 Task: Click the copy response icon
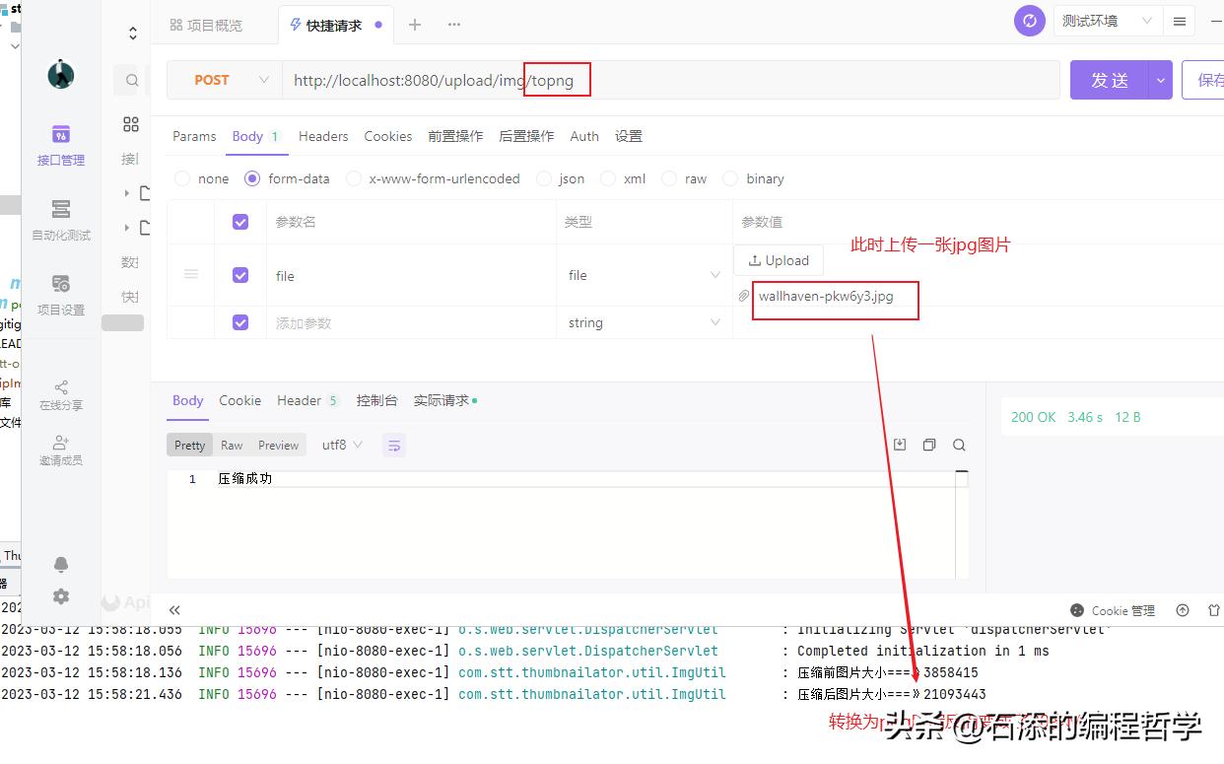[x=928, y=445]
